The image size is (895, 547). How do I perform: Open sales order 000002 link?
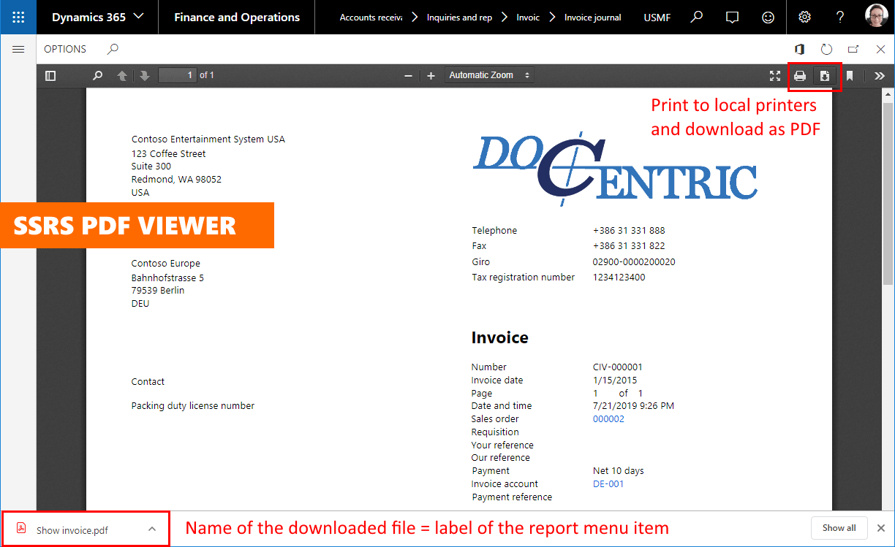608,419
